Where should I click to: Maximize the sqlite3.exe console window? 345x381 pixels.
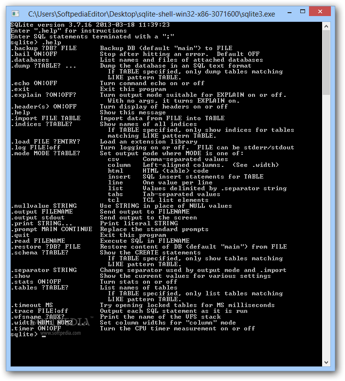point(303,12)
